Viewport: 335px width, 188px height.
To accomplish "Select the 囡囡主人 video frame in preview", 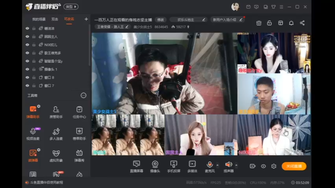I will 201,135.
